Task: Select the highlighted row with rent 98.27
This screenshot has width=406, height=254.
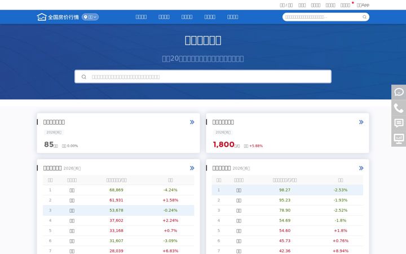Action: tap(288, 190)
